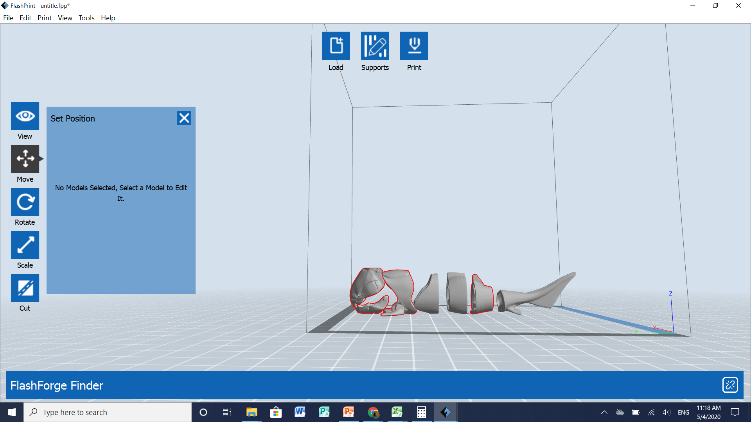Toggle the Move tool
The image size is (751, 422).
pyautogui.click(x=25, y=159)
